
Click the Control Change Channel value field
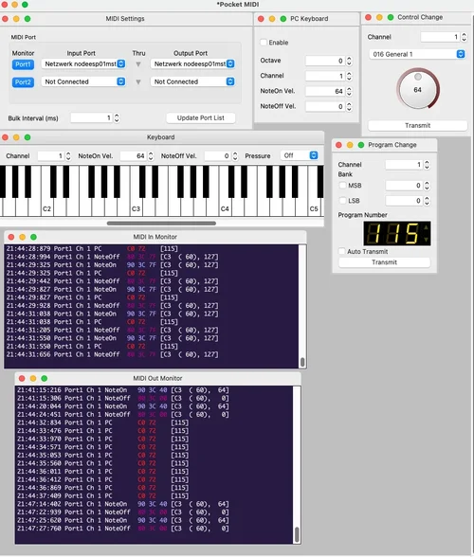(440, 37)
